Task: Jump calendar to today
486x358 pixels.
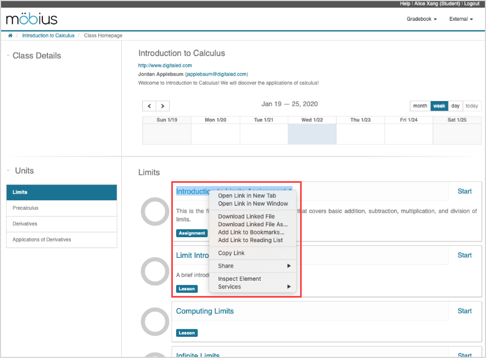Action: pos(472,106)
